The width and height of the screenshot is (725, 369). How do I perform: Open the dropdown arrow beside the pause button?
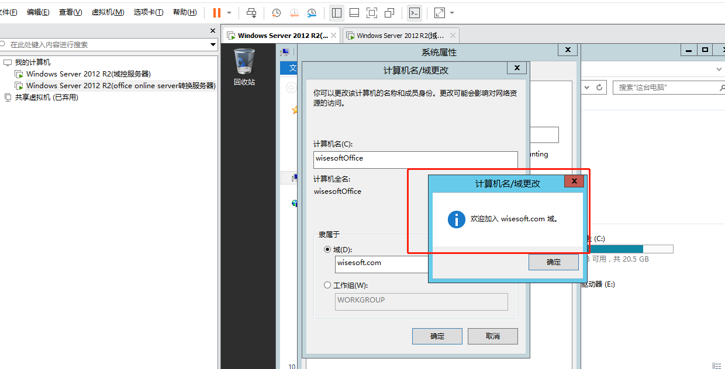click(x=229, y=12)
